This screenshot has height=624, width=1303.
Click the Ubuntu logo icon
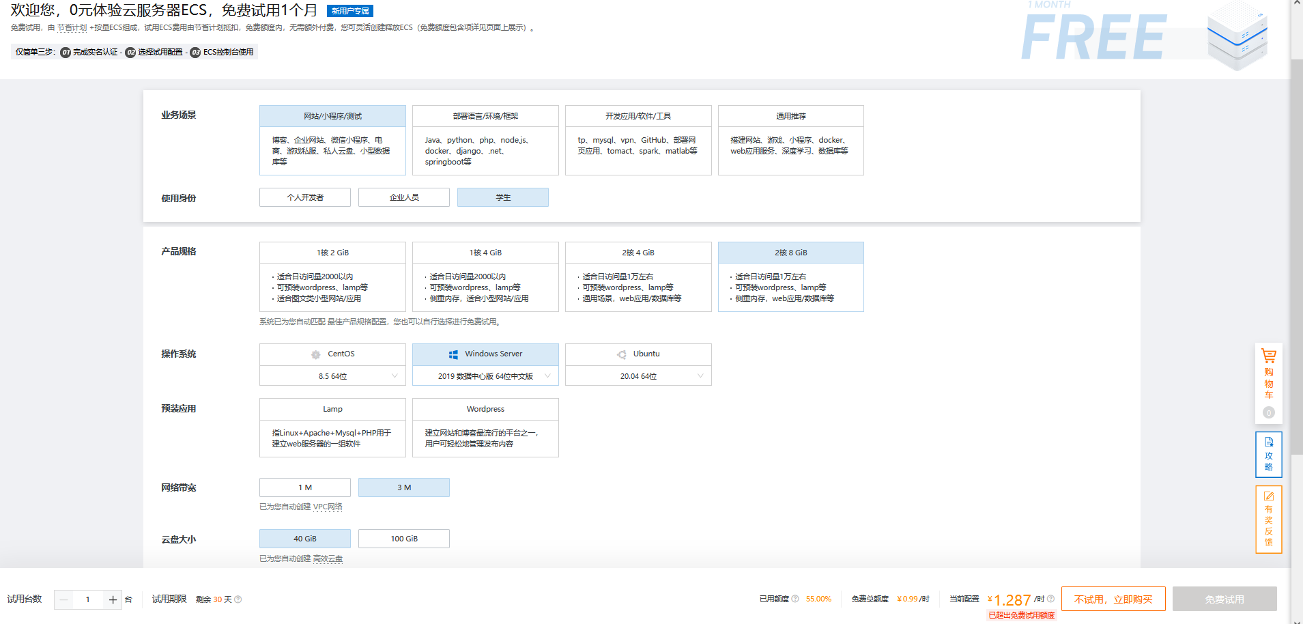tap(622, 354)
